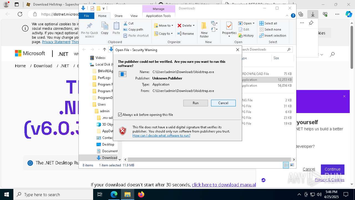Click the Copy path ribbon icon
This screenshot has height=200, width=355.
[125, 29]
